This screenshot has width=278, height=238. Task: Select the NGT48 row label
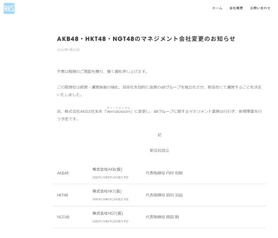point(63,217)
